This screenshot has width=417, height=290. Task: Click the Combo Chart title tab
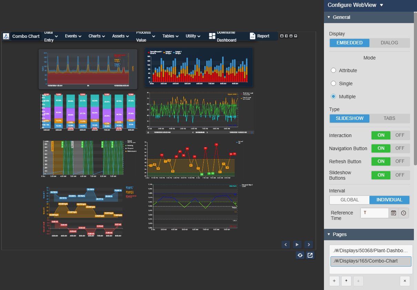point(26,36)
